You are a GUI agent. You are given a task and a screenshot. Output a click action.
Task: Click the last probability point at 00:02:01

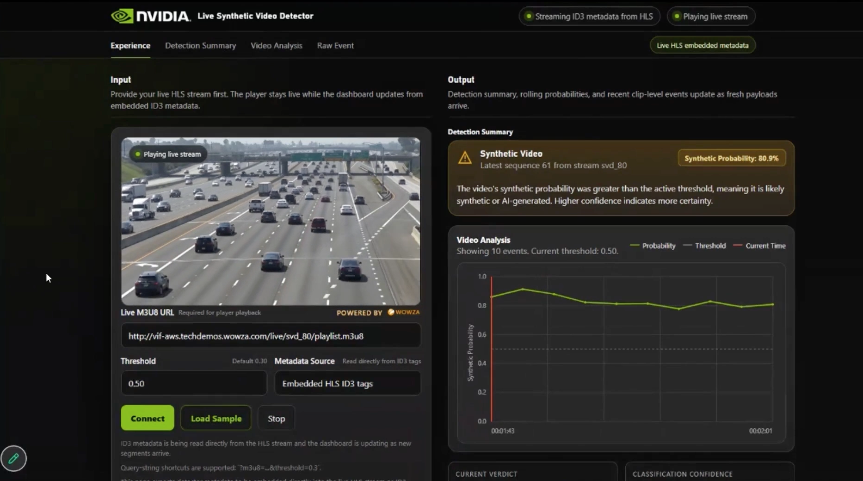[773, 304]
